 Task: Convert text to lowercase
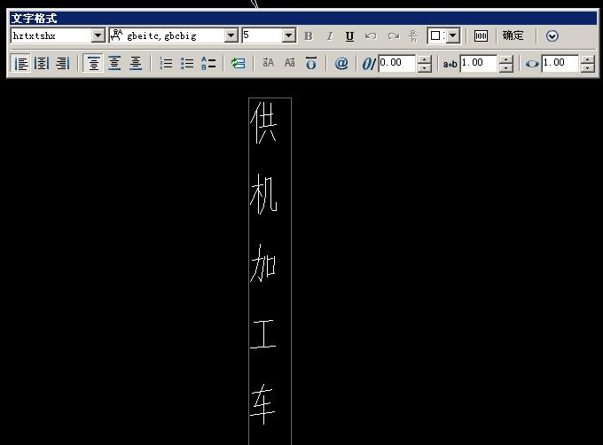290,63
